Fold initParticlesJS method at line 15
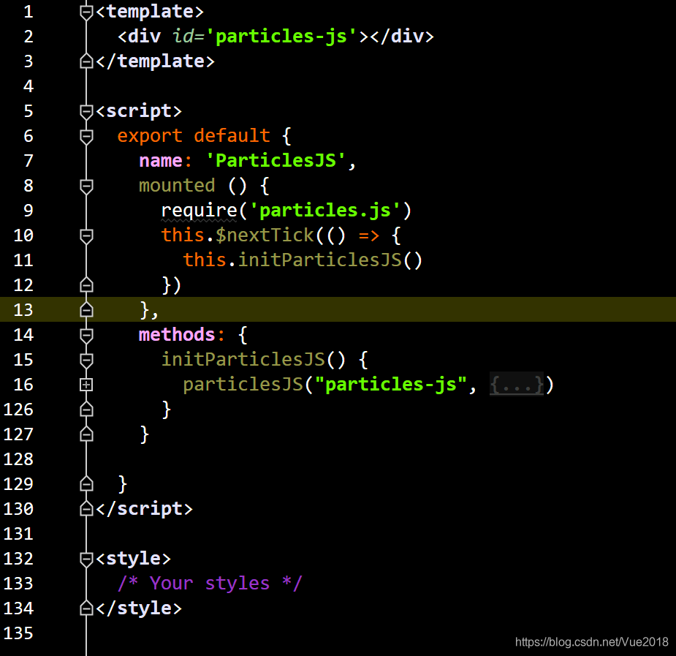The height and width of the screenshot is (656, 676). [86, 361]
